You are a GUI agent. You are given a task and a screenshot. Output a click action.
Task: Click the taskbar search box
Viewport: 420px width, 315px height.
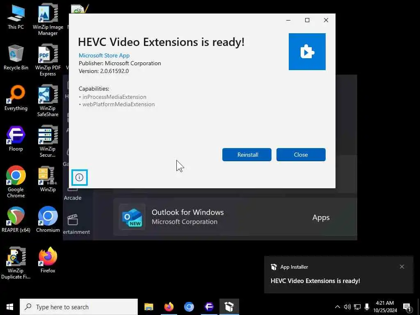click(79, 307)
